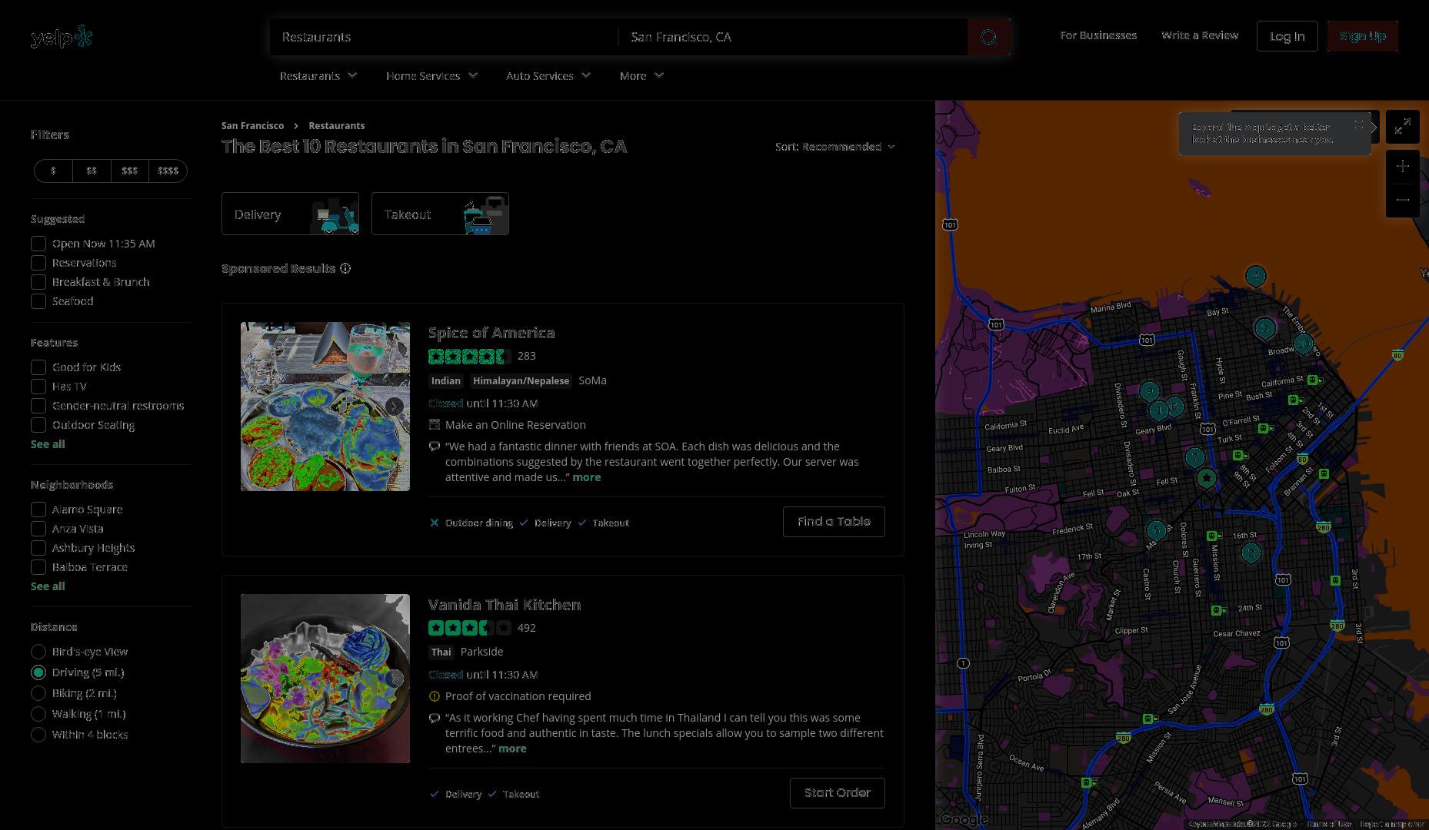Open the More dropdown
Screen dimensions: 1429x830
tap(641, 75)
